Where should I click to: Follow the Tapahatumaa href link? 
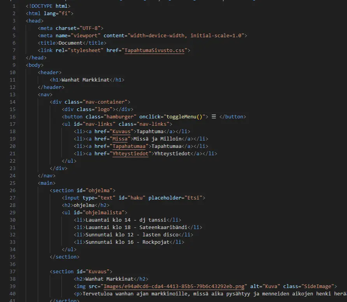coord(129,146)
